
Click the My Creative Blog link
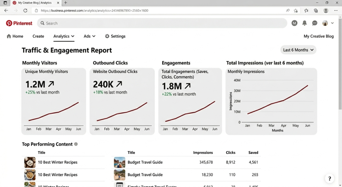(x=318, y=36)
